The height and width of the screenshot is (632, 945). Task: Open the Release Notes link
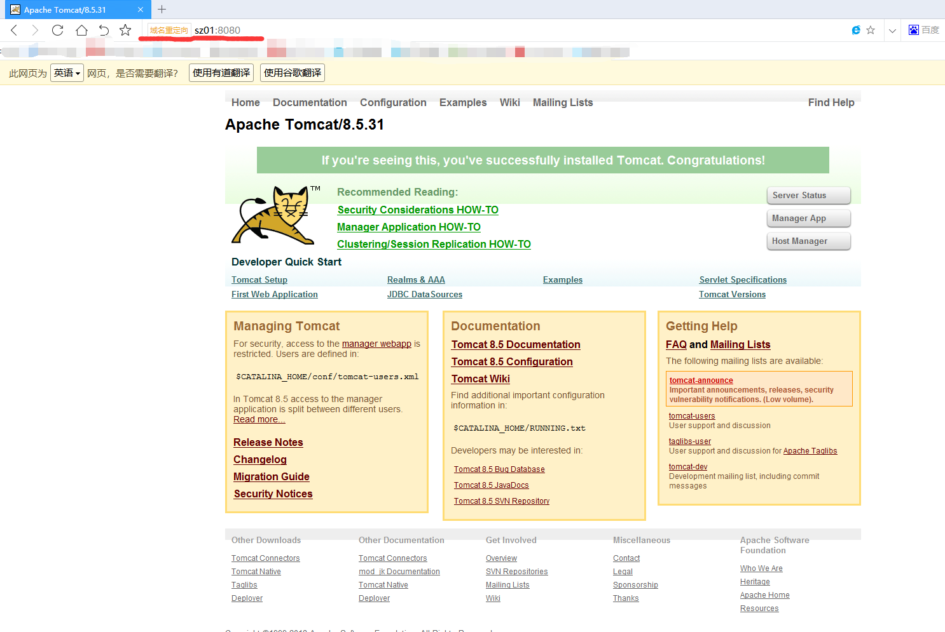pyautogui.click(x=268, y=442)
